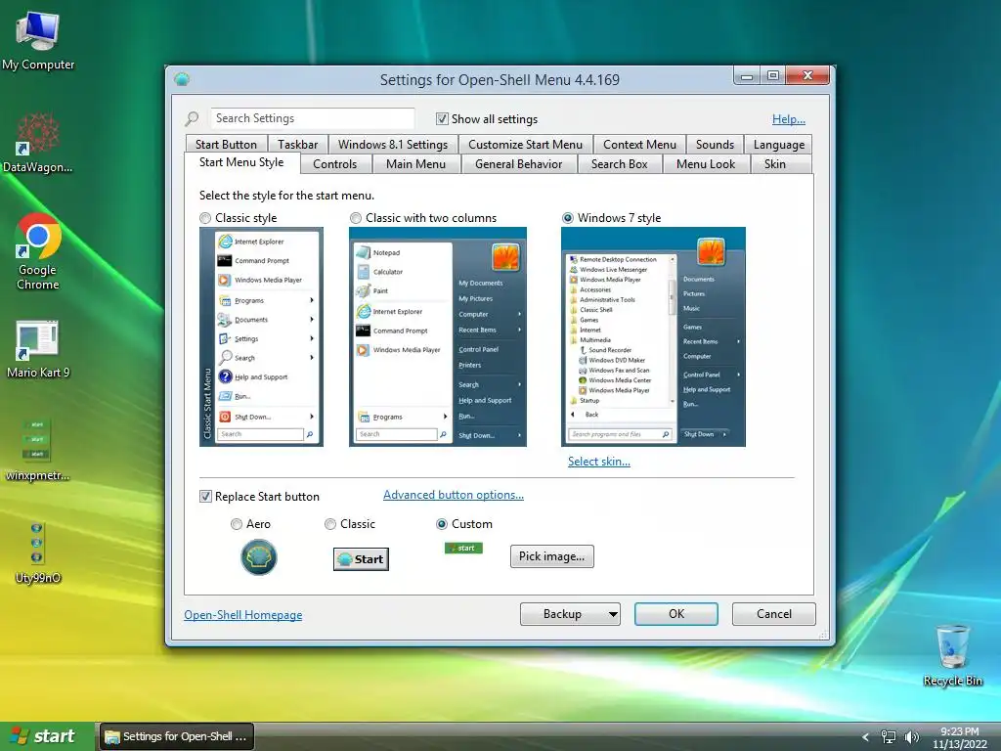
Task: Choose the Aero start button radio
Action: 237,524
